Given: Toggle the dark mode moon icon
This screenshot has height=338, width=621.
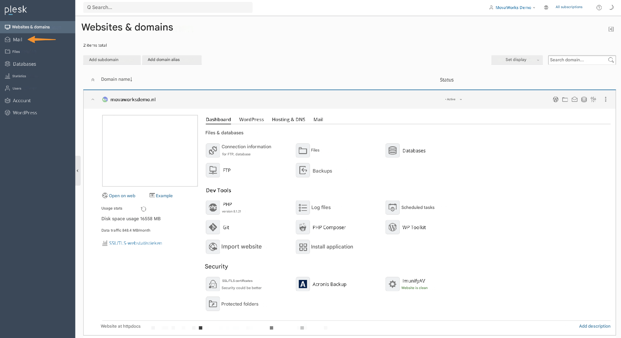Looking at the screenshot, I should point(611,7).
